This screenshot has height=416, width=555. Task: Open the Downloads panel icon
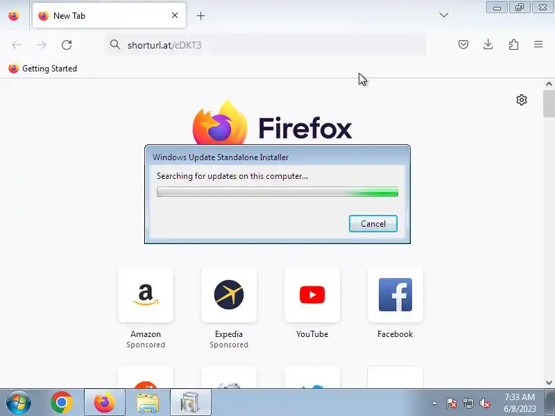(488, 44)
